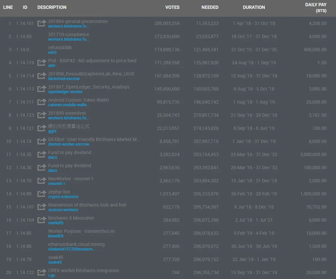The height and width of the screenshot is (279, 336).
Task: Open dacs account link in line 11
Action: pyautogui.click(x=53, y=157)
